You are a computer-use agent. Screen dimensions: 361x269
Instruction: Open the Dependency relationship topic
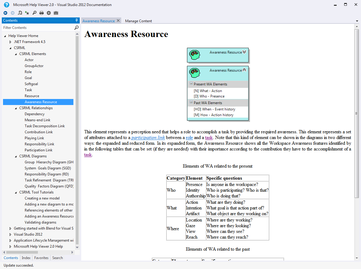click(x=35, y=114)
